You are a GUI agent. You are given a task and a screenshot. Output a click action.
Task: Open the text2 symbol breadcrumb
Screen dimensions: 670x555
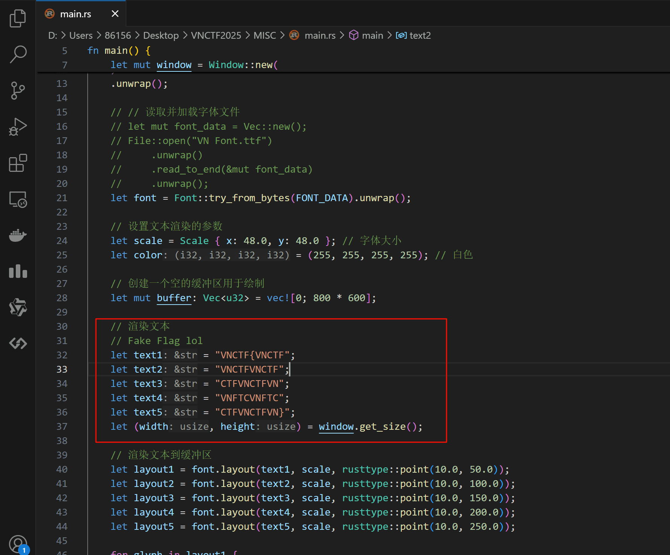420,35
